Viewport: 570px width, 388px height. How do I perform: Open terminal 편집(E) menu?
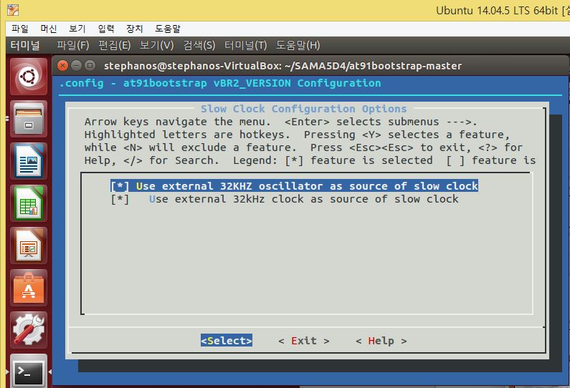pyautogui.click(x=115, y=45)
